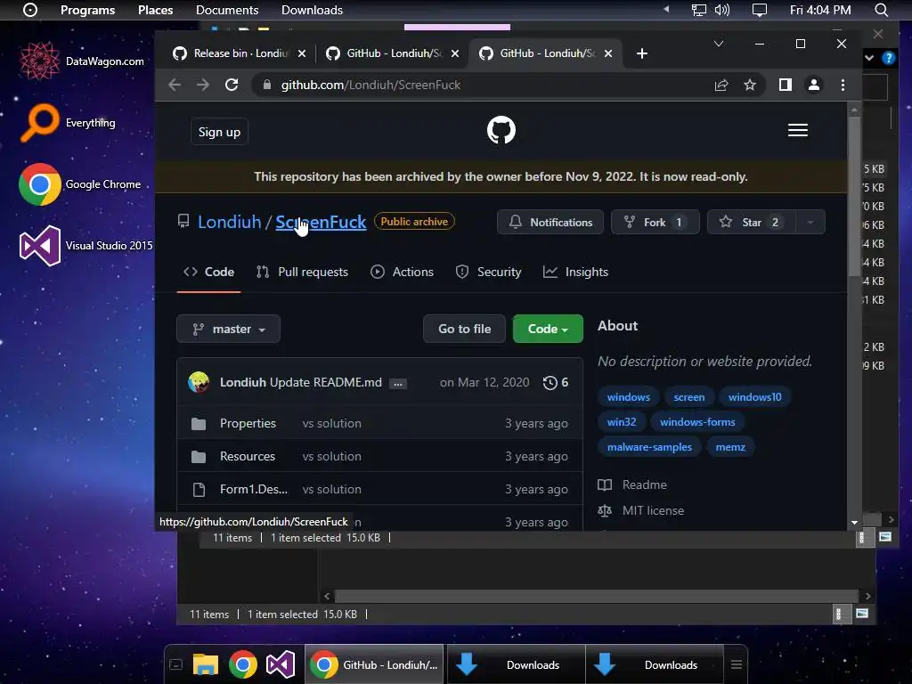Click the GitHub Octocat logo
Image resolution: width=912 pixels, height=684 pixels.
tap(501, 130)
